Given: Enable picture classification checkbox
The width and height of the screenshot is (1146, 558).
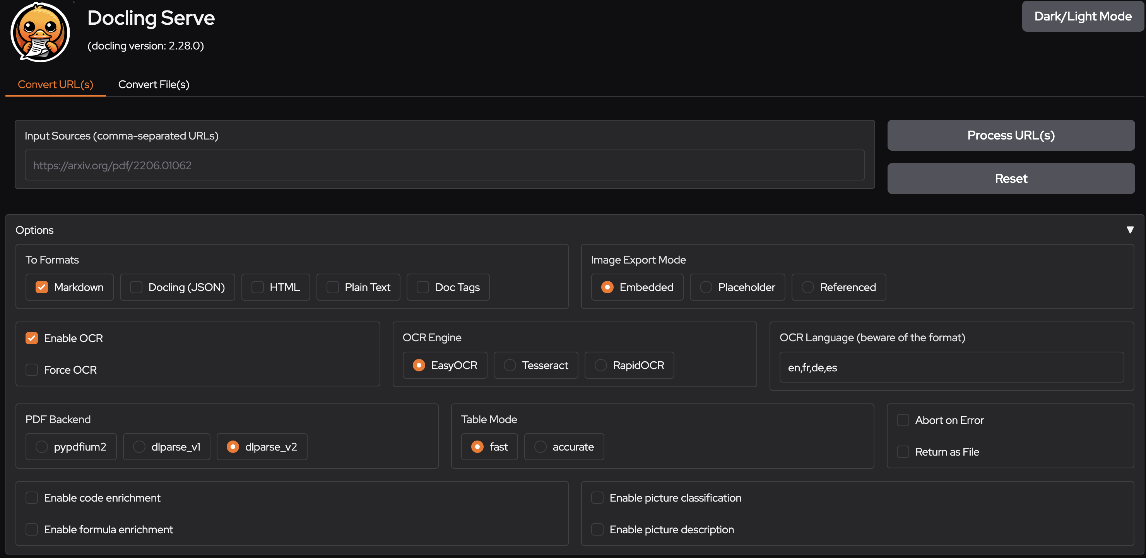Looking at the screenshot, I should tap(597, 498).
